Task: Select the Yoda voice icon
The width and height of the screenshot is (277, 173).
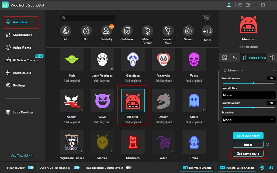Action: (x=72, y=60)
